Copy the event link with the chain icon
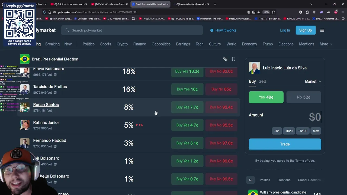Screen dimensions: 347x195 225,59
